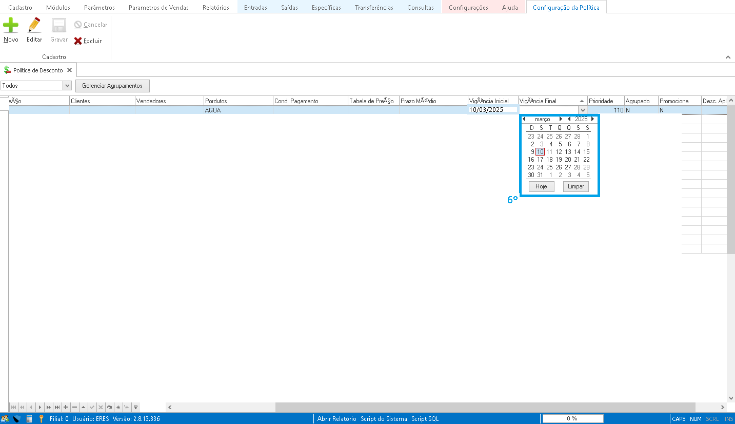Click the 0 % progress bar
Viewport: 735px width, 424px height.
(573, 418)
